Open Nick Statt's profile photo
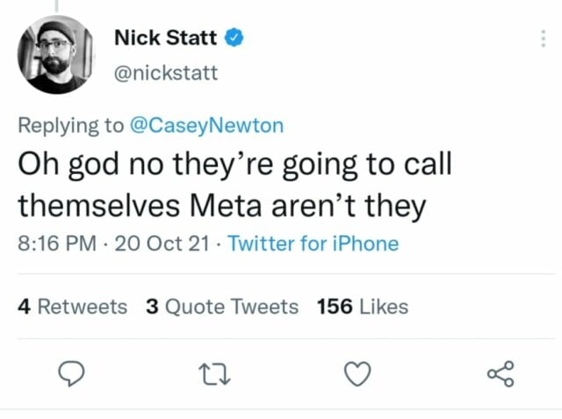The image size is (562, 419). point(55,54)
